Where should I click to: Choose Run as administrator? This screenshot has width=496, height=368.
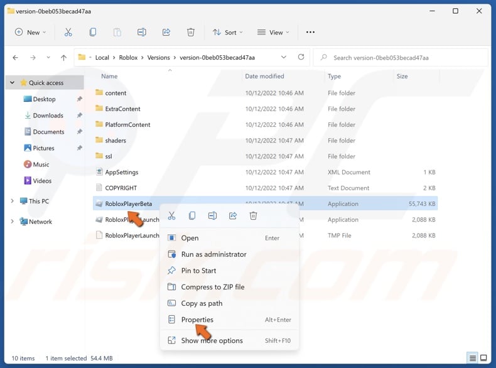(229, 254)
